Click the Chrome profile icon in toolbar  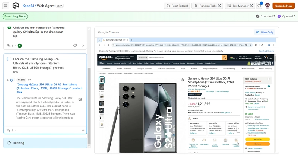coord(269,45)
